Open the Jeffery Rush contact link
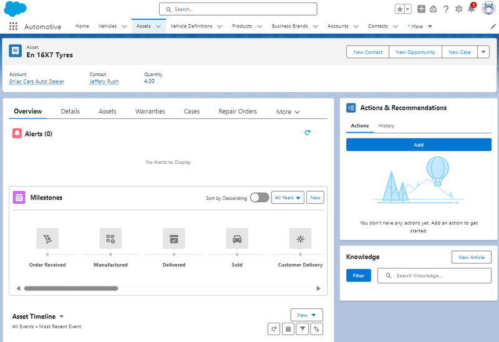The image size is (499, 342). pyautogui.click(x=104, y=82)
